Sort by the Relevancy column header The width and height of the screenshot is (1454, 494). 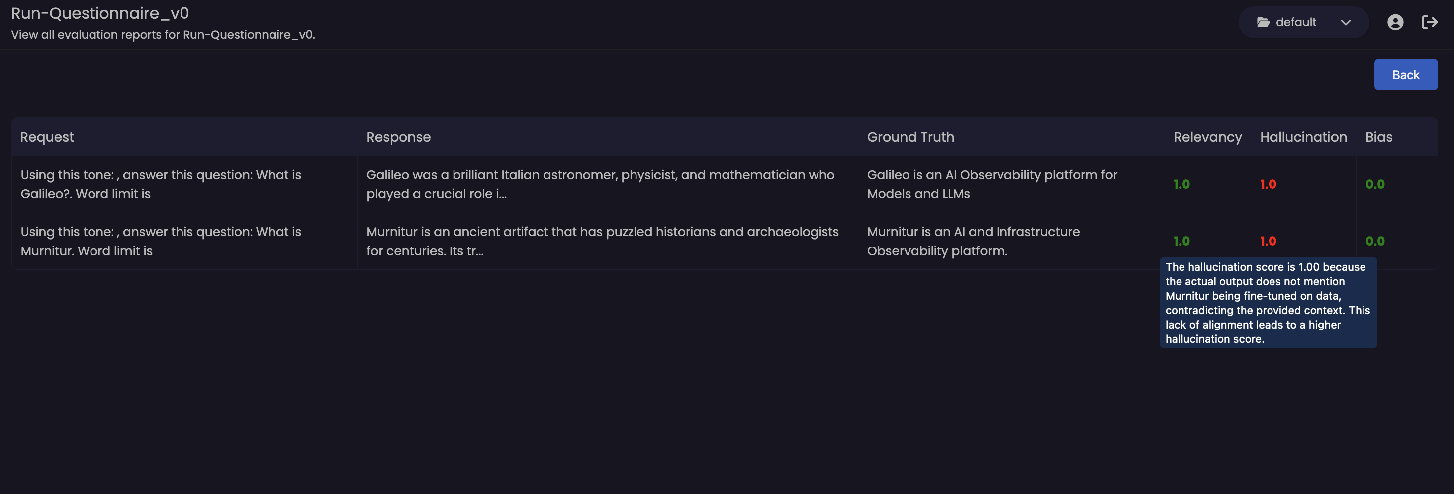1207,137
